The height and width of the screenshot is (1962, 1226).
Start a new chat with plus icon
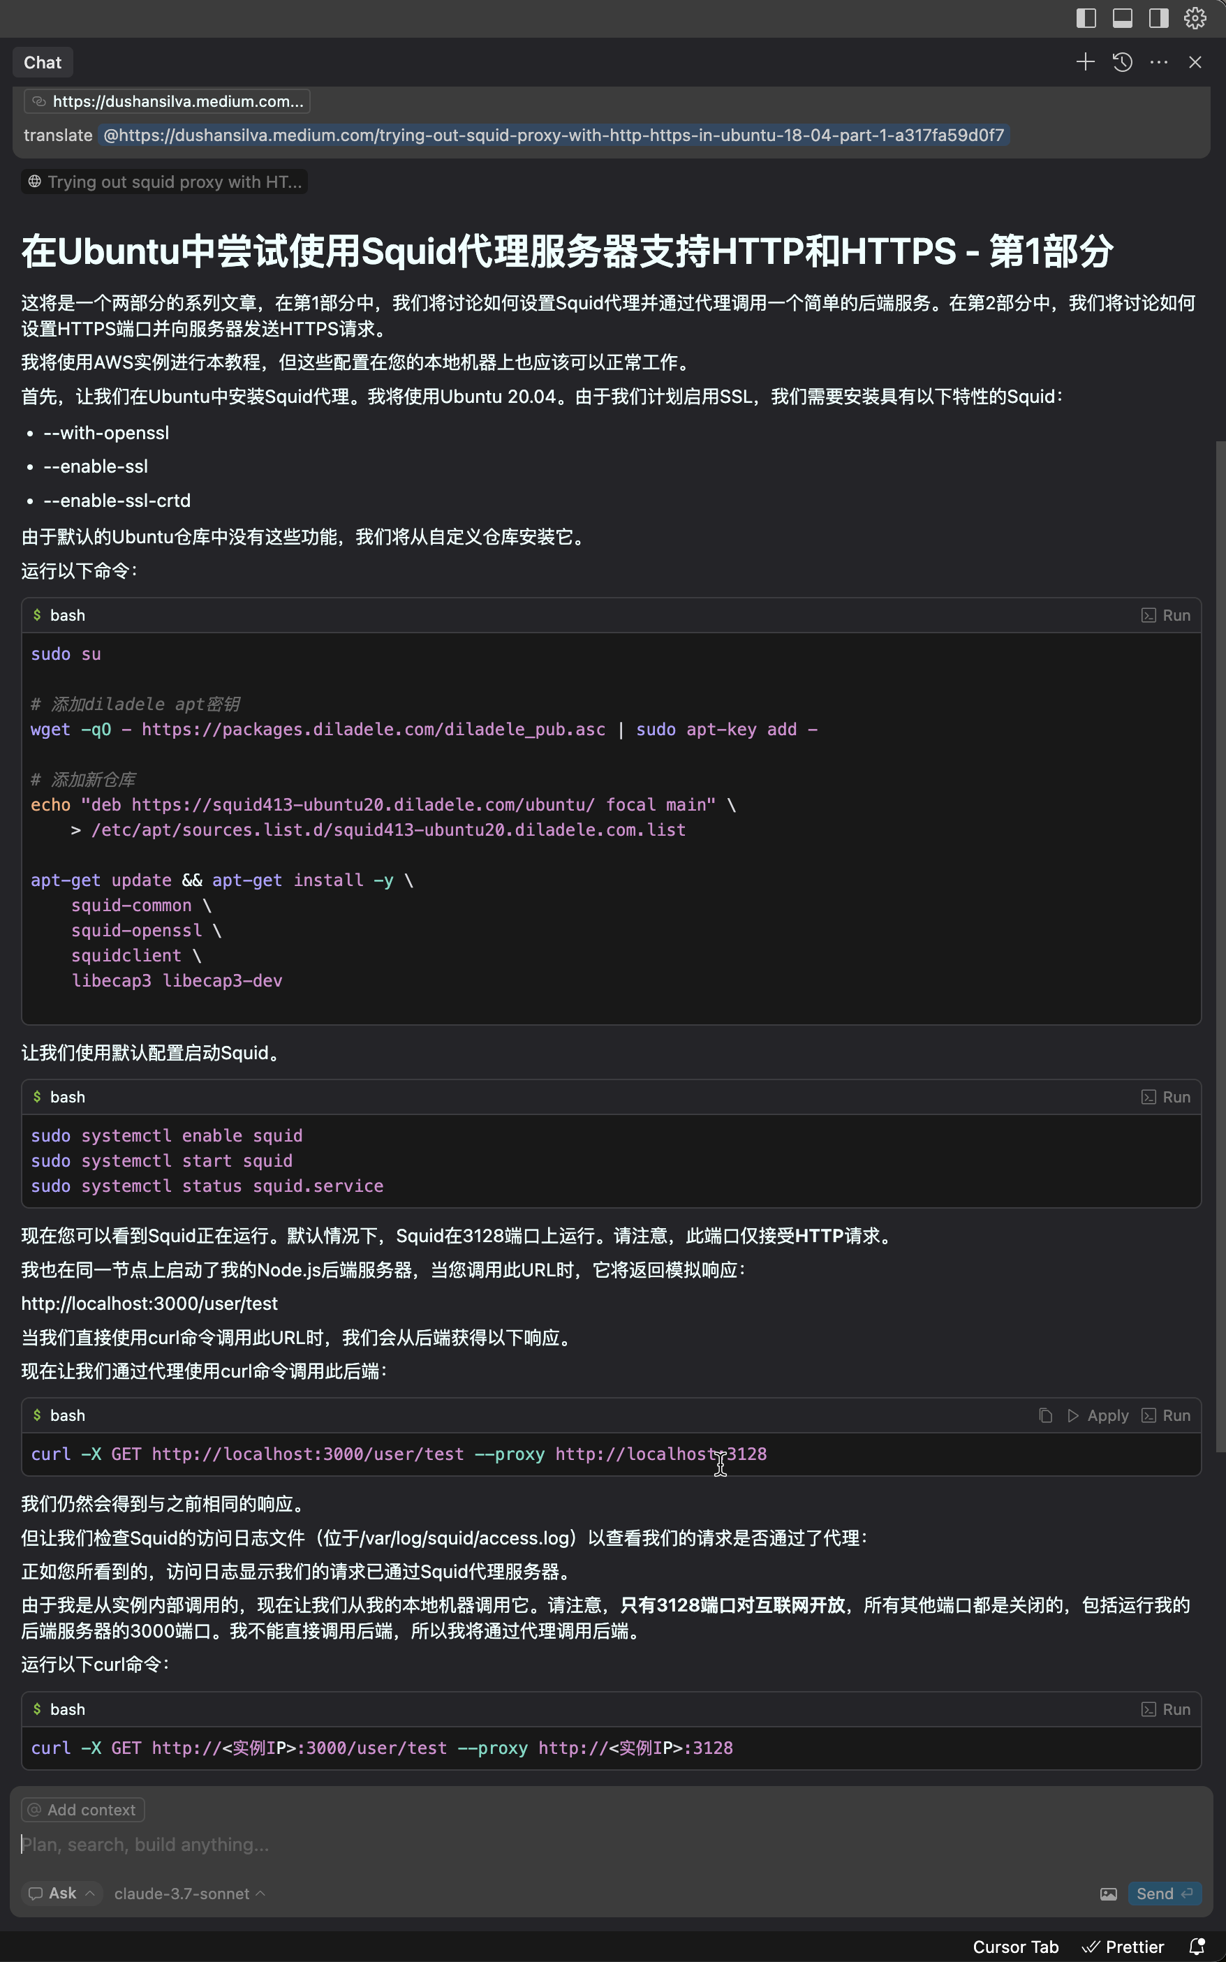click(x=1085, y=61)
